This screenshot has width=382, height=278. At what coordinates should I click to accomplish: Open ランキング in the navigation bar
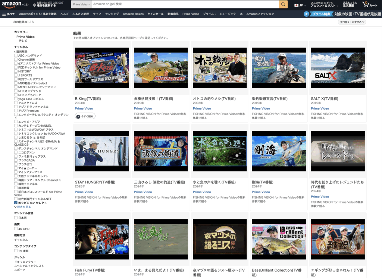112,14
